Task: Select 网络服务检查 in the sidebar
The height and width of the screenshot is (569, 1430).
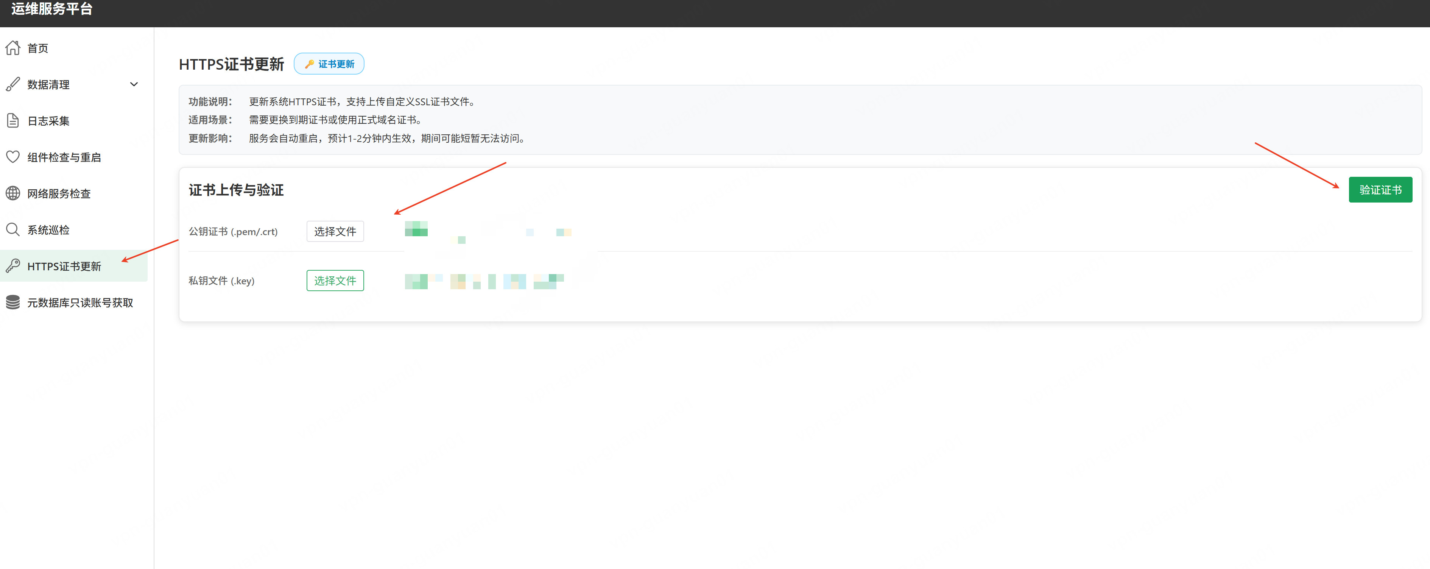Action: 59,194
